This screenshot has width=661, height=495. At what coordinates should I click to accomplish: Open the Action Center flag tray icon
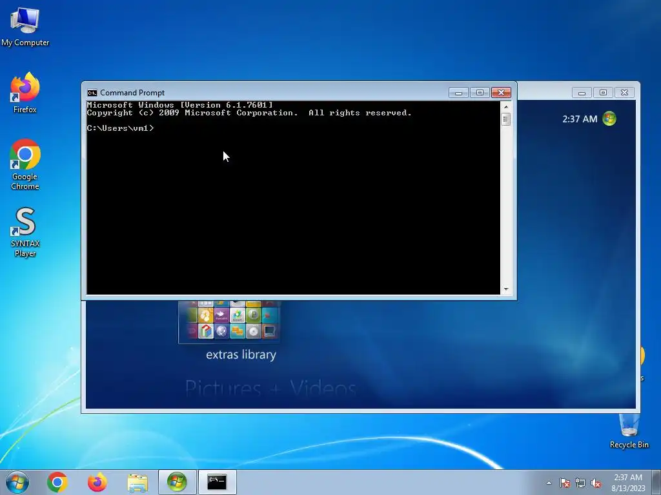565,483
